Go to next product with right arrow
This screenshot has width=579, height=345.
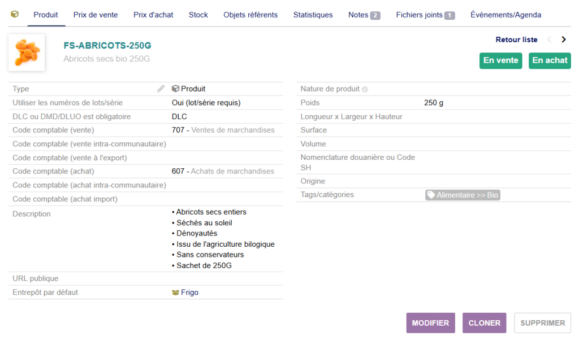pyautogui.click(x=563, y=40)
